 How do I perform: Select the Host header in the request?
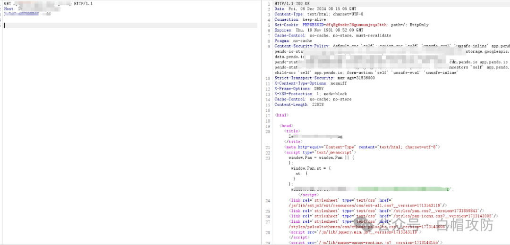pos(32,9)
